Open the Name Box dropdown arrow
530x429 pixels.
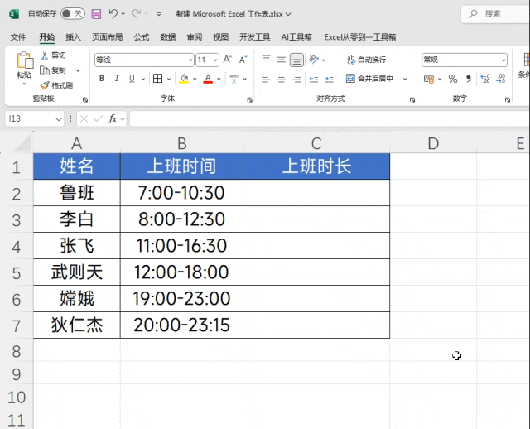point(59,119)
